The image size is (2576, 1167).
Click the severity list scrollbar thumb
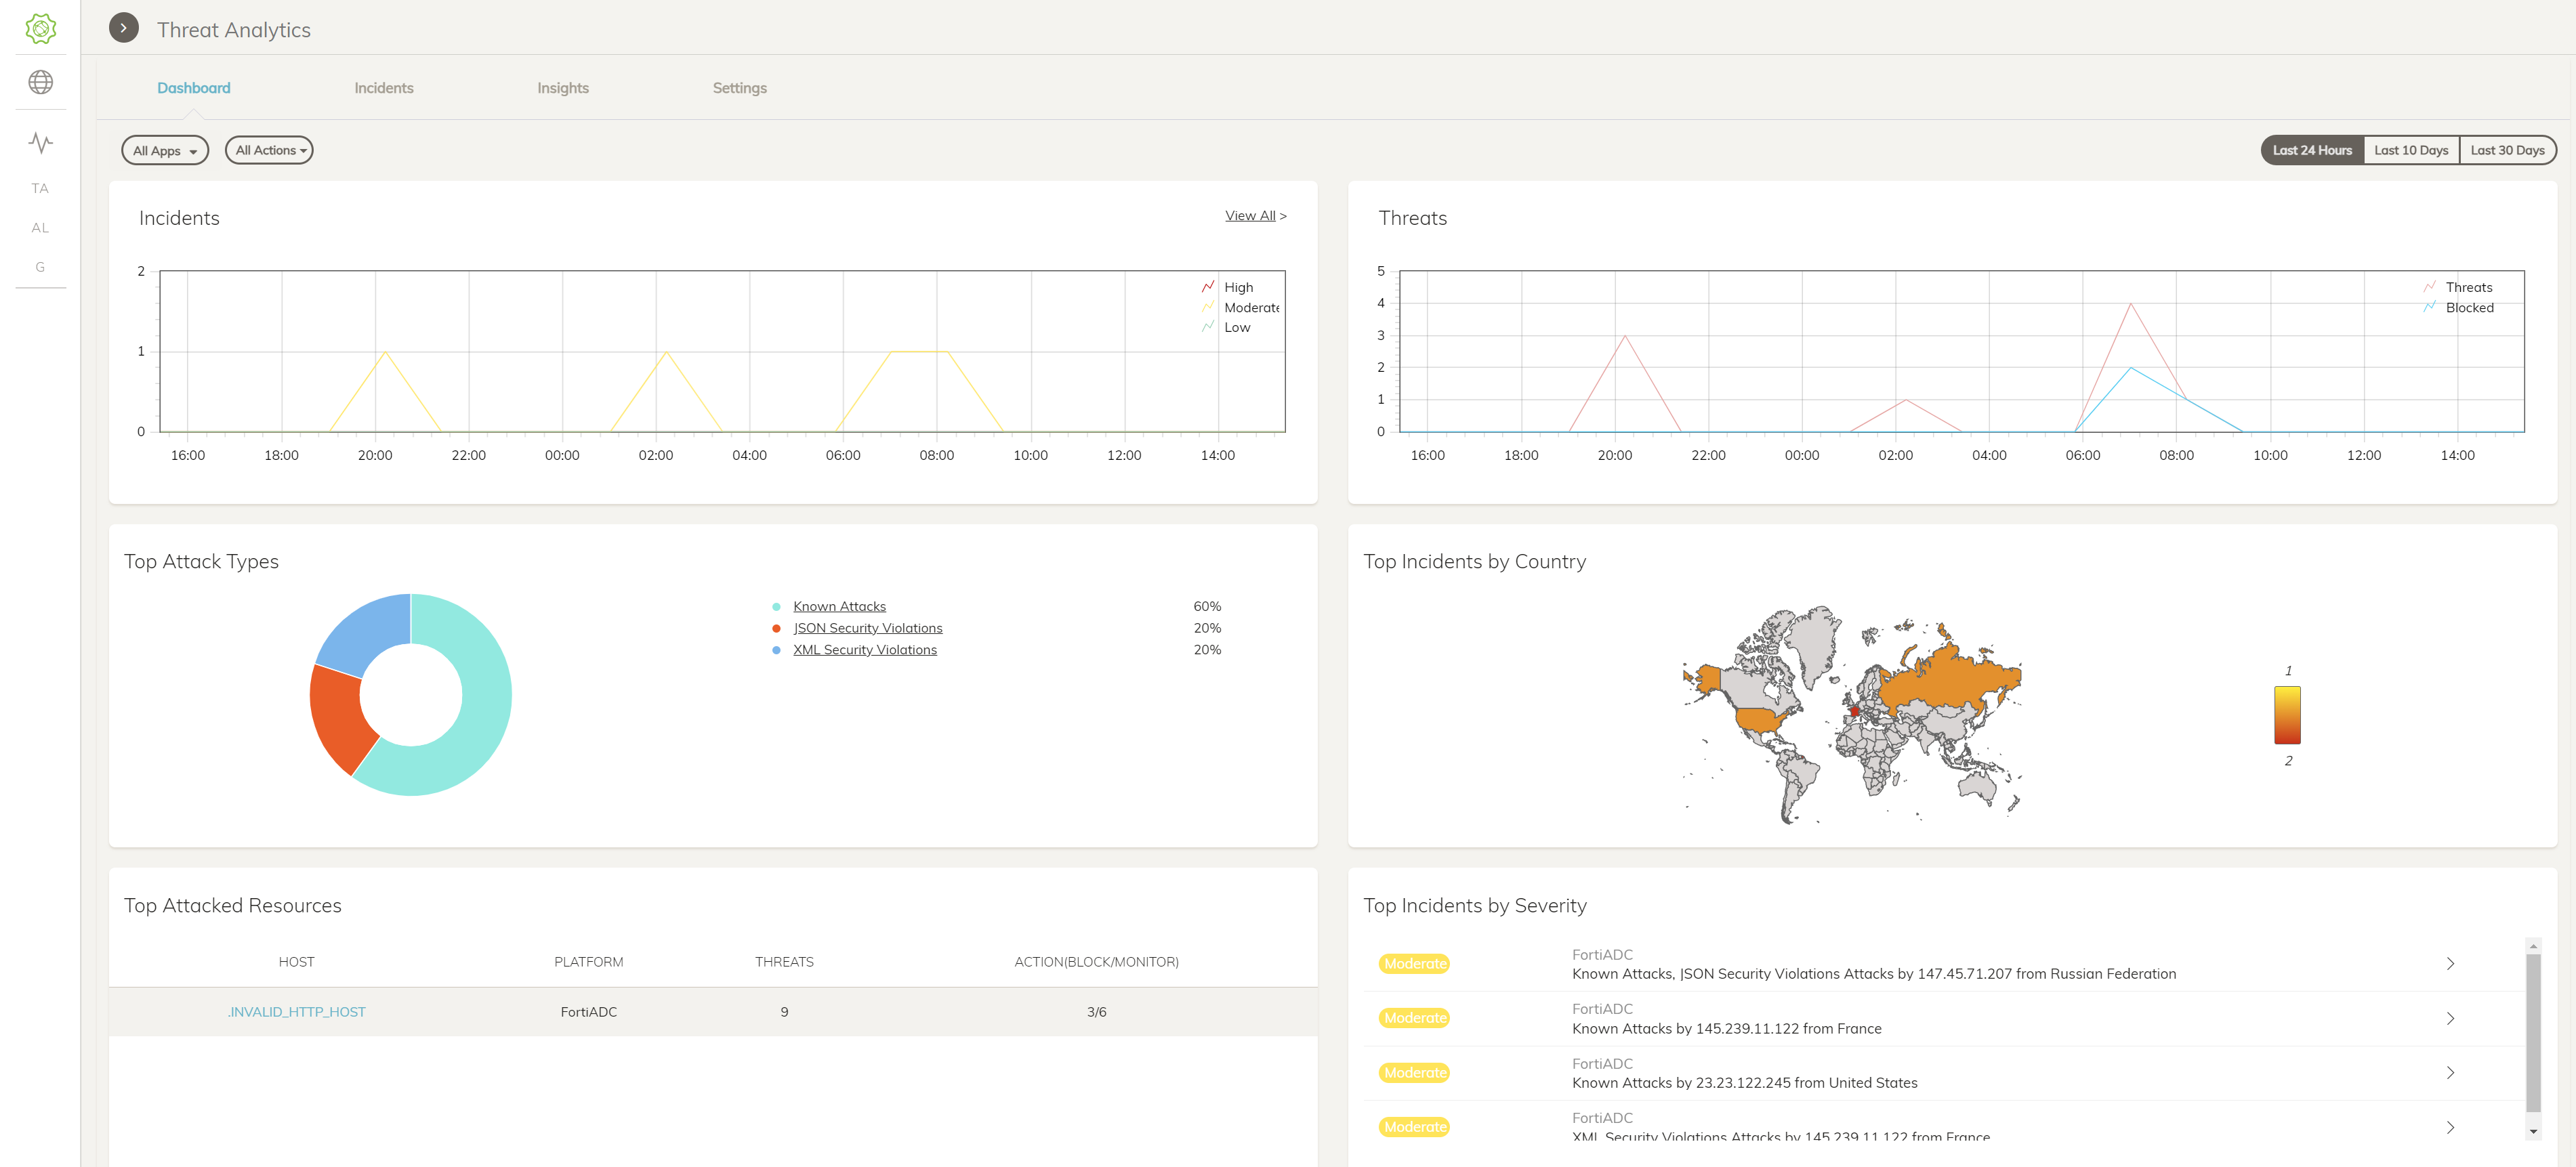(2533, 1032)
